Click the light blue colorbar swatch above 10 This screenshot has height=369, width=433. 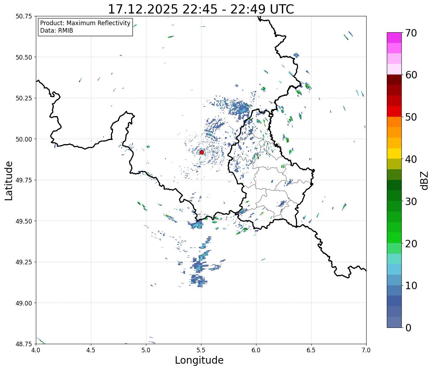(x=394, y=280)
